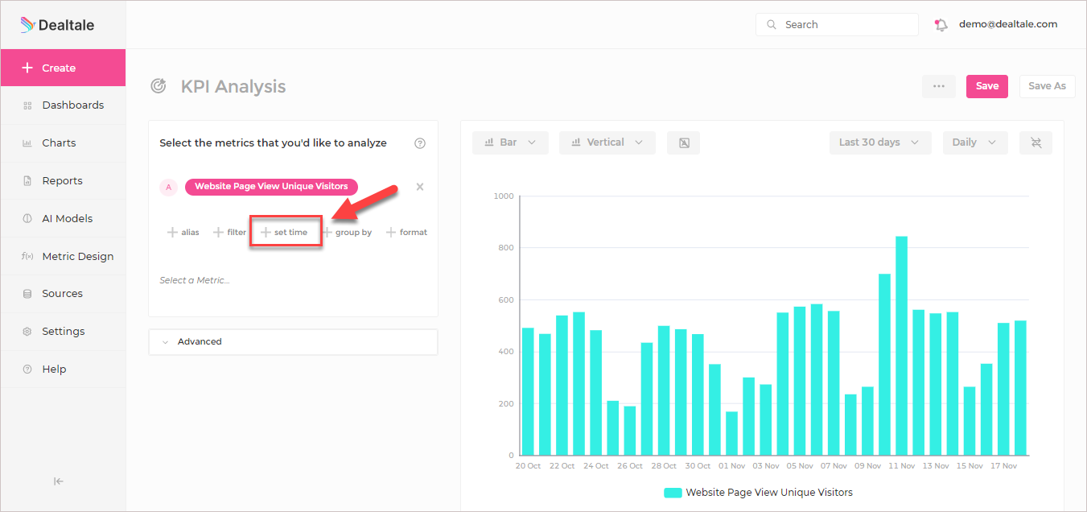Viewport: 1087px width, 512px height.
Task: Click the notification bell icon
Action: 941,25
